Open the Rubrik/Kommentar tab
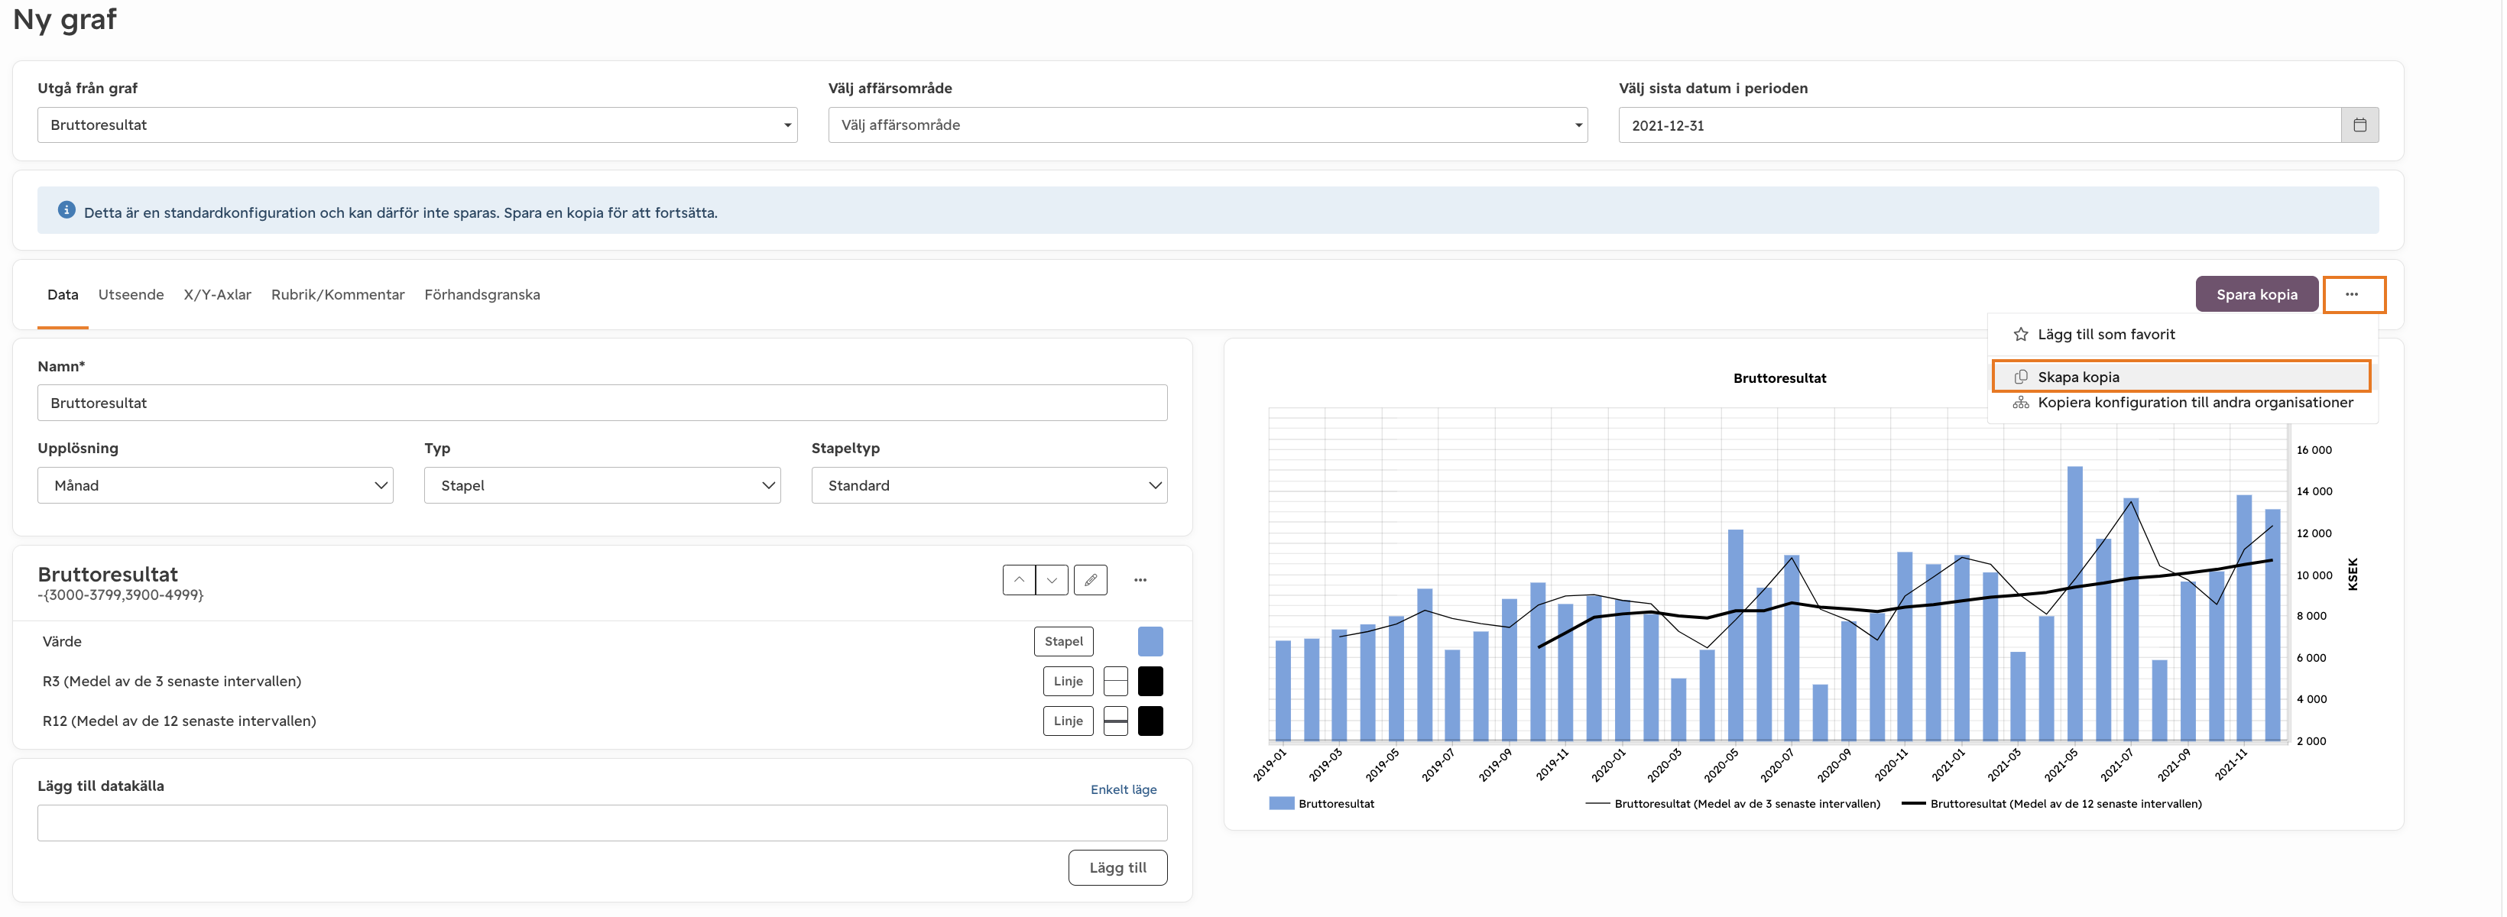This screenshot has width=2507, height=917. pos(338,294)
